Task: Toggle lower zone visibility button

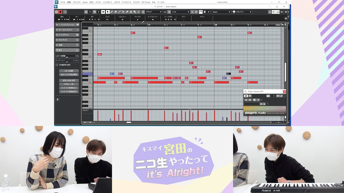Action: point(278,12)
